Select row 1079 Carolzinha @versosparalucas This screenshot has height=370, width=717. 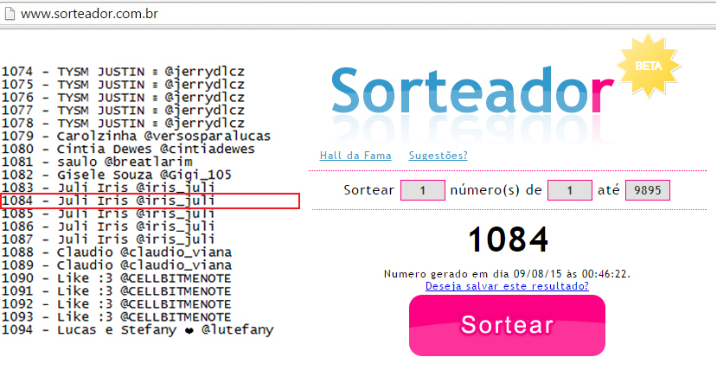point(137,136)
